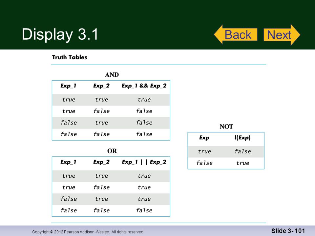Click NOT table 'Exp' value 'false'
Viewport: 315px width, 236px height.
(204, 163)
